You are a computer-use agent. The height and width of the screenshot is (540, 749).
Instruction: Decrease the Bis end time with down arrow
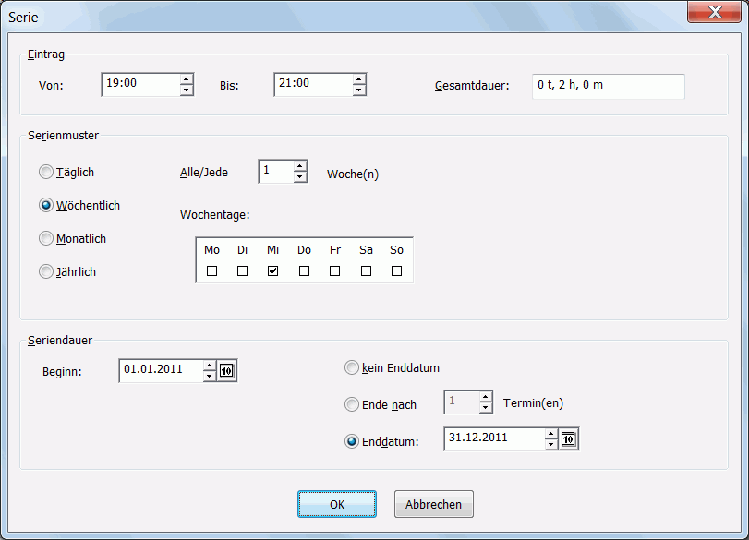click(x=359, y=90)
